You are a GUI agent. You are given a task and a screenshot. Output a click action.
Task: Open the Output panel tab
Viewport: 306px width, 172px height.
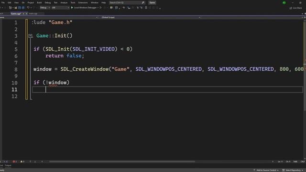coord(8,166)
